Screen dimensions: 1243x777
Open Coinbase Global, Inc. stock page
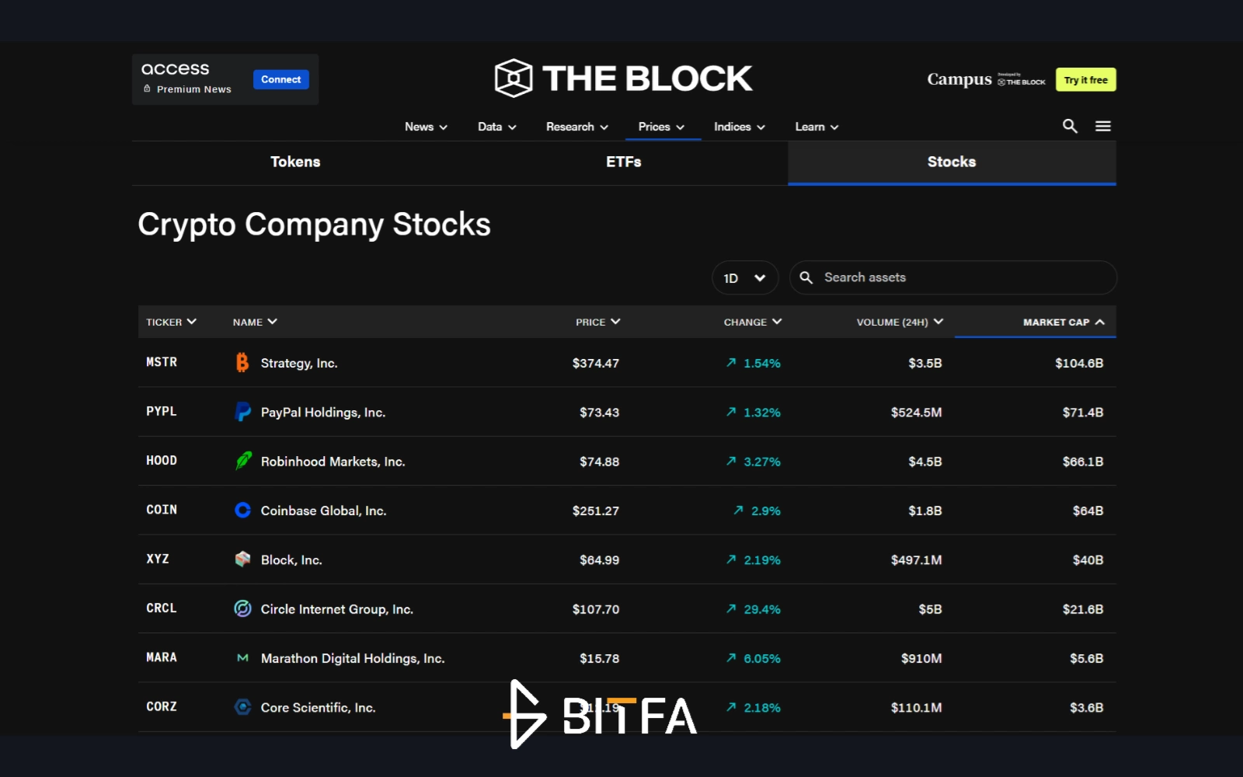[x=324, y=510]
